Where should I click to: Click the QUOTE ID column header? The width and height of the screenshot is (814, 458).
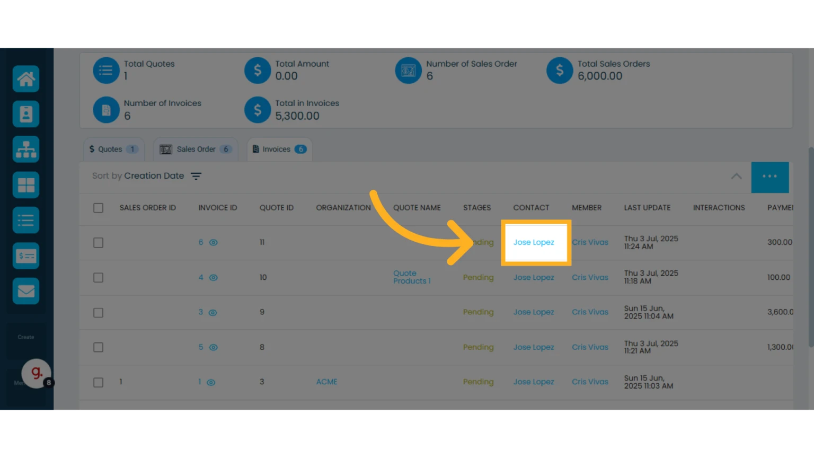tap(277, 208)
